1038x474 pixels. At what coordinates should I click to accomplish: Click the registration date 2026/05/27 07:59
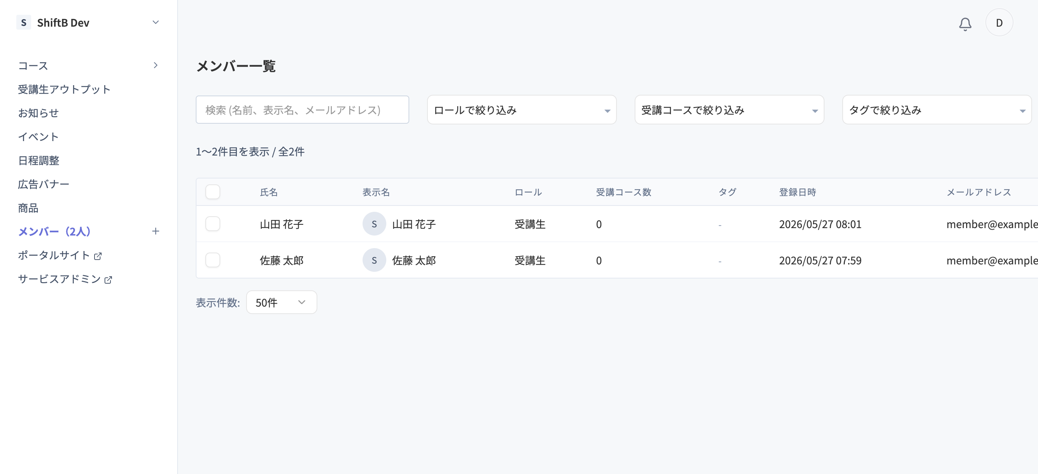[820, 260]
